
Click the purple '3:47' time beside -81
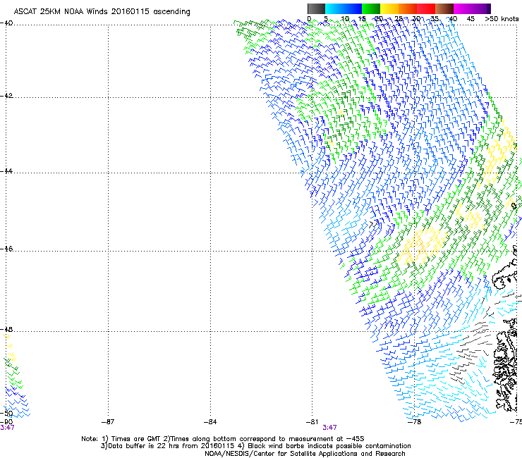click(329, 428)
